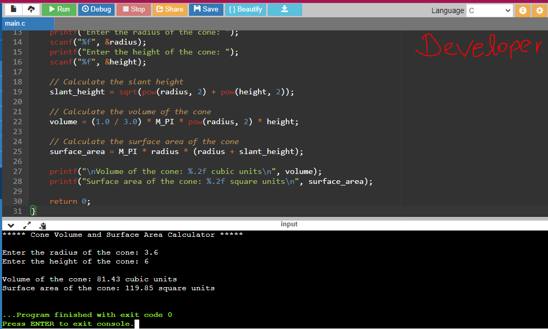Open the info panel via the info icon
The width and height of the screenshot is (548, 329).
[523, 10]
